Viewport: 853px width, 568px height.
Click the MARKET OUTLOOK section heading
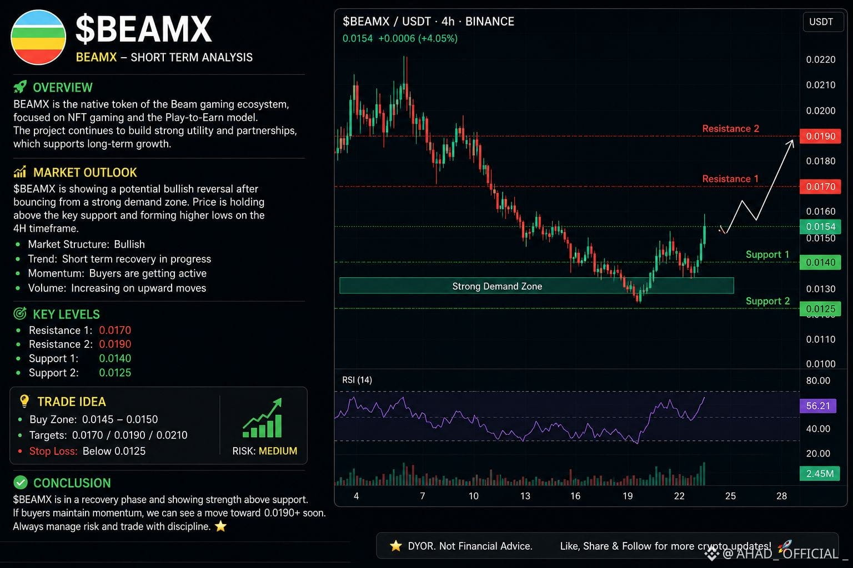(x=85, y=173)
